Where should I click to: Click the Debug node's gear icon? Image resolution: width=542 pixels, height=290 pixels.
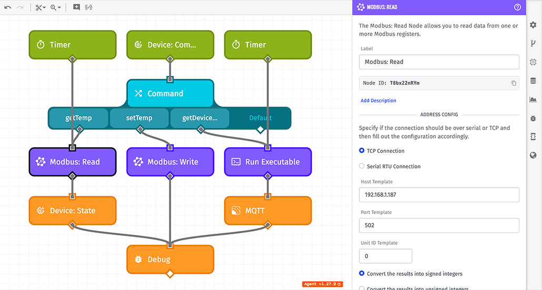[x=138, y=260]
